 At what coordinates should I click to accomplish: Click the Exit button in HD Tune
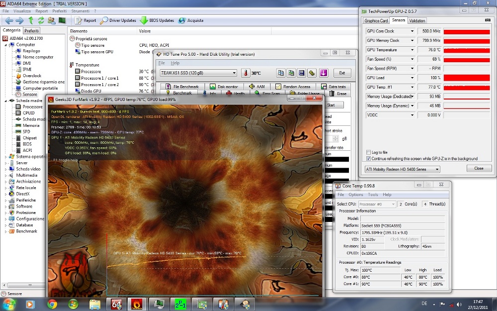[342, 73]
